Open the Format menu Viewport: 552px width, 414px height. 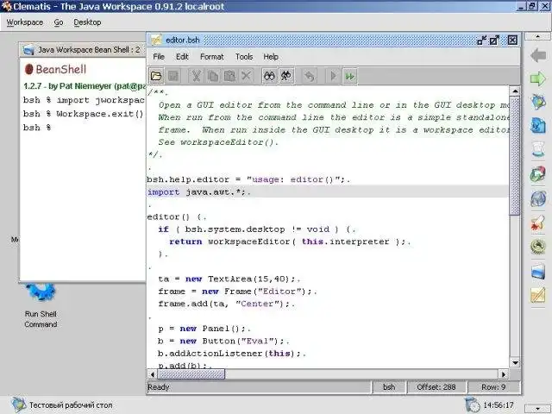pos(212,57)
